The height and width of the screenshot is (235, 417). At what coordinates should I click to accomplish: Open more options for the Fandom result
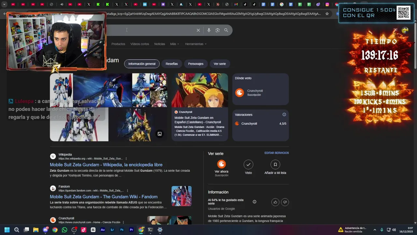[127, 191]
